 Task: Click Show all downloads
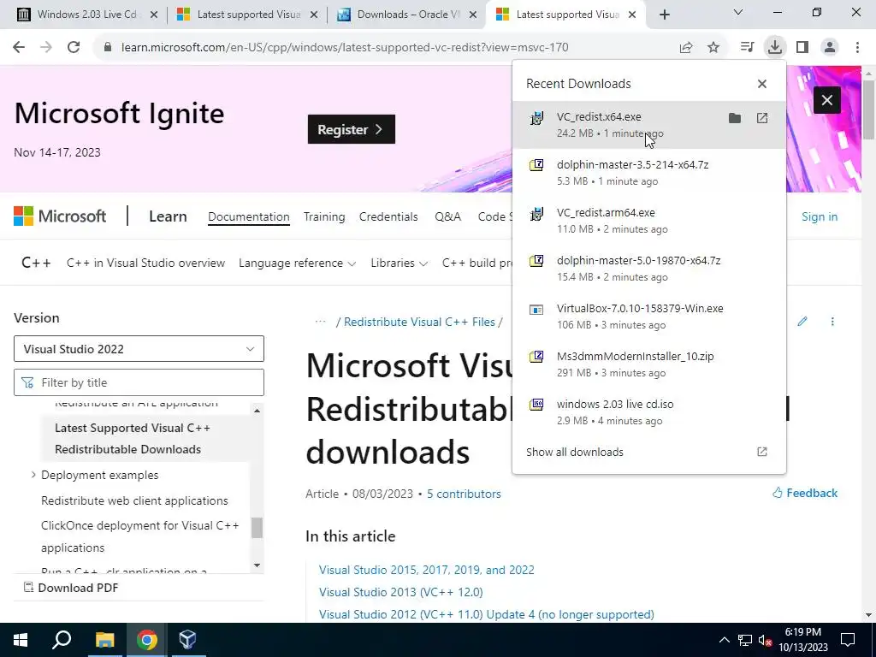coord(574,452)
